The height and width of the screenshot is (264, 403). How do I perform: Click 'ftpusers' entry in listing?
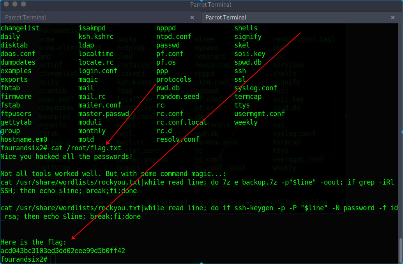pyautogui.click(x=16, y=114)
